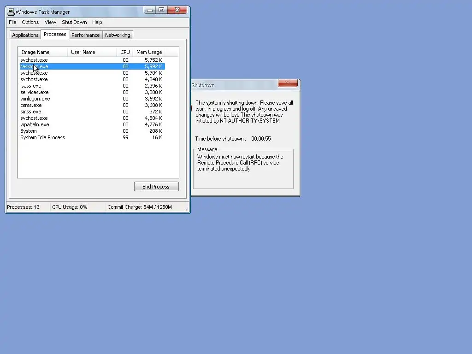This screenshot has height=354, width=472.
Task: Select the Processes tab
Action: pos(55,34)
